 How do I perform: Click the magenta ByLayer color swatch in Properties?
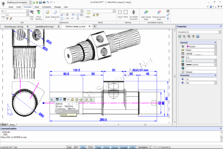(188, 46)
